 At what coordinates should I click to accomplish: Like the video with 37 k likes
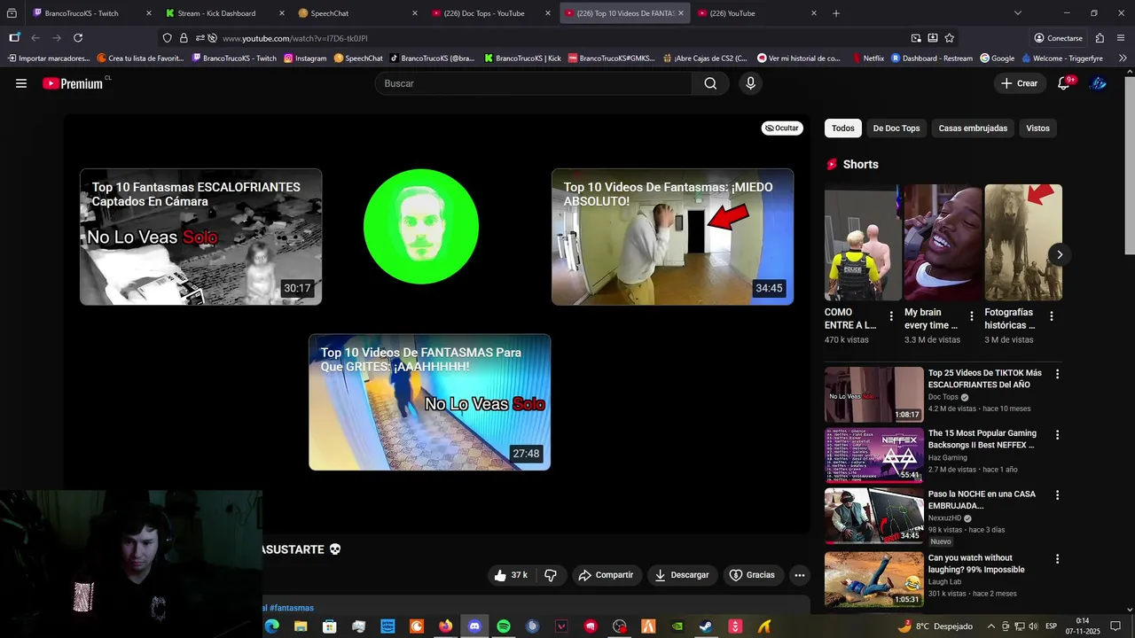tap(511, 575)
